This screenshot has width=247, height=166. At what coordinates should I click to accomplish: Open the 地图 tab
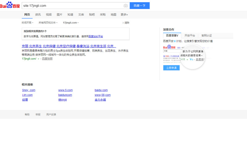[113, 14]
